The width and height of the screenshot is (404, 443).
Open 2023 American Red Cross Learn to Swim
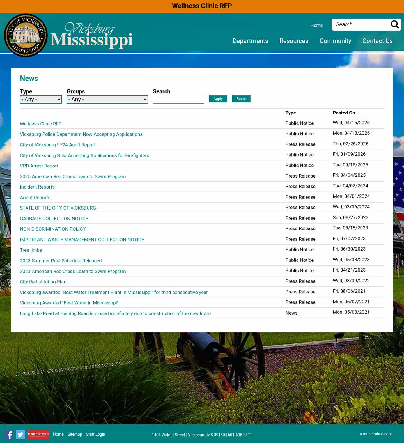pos(73,271)
